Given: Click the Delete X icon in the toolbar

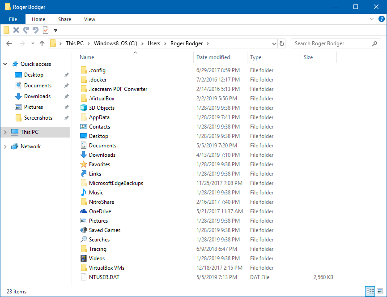Looking at the screenshot, I should 16,30.
